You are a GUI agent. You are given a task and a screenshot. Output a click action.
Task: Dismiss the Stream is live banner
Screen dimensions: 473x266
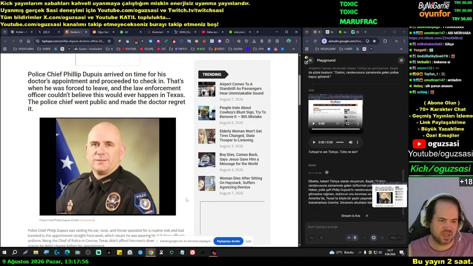coord(367,216)
